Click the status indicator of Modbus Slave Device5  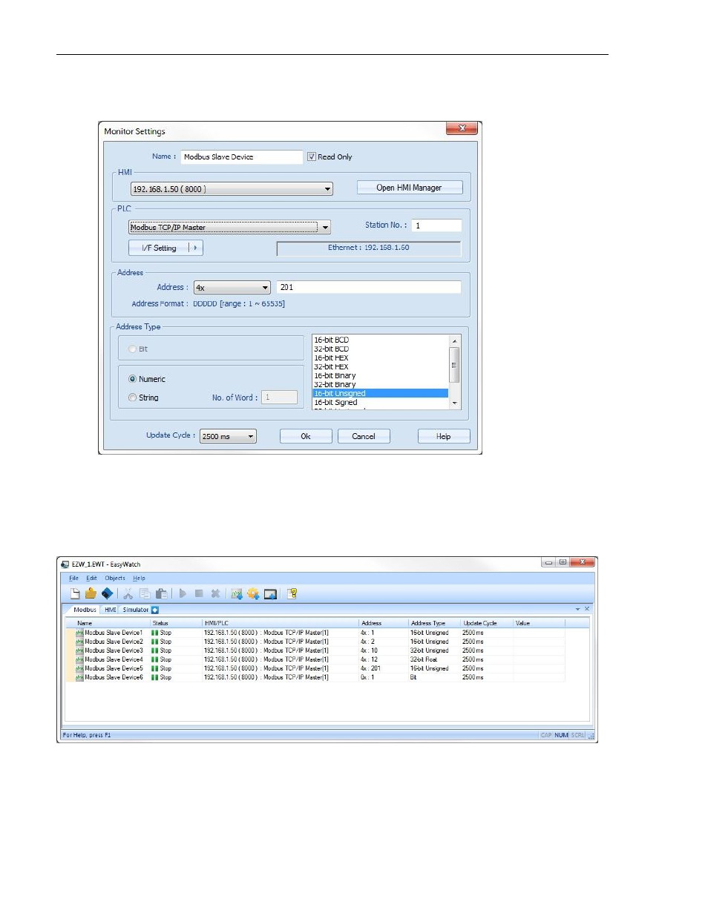(155, 668)
